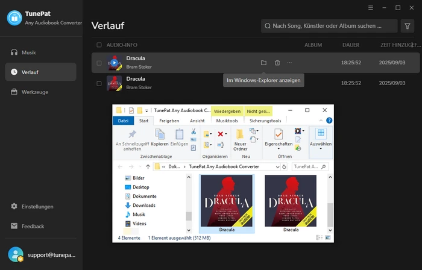Open the Ansicht ribbon tab
This screenshot has height=270, width=422.
tap(197, 121)
